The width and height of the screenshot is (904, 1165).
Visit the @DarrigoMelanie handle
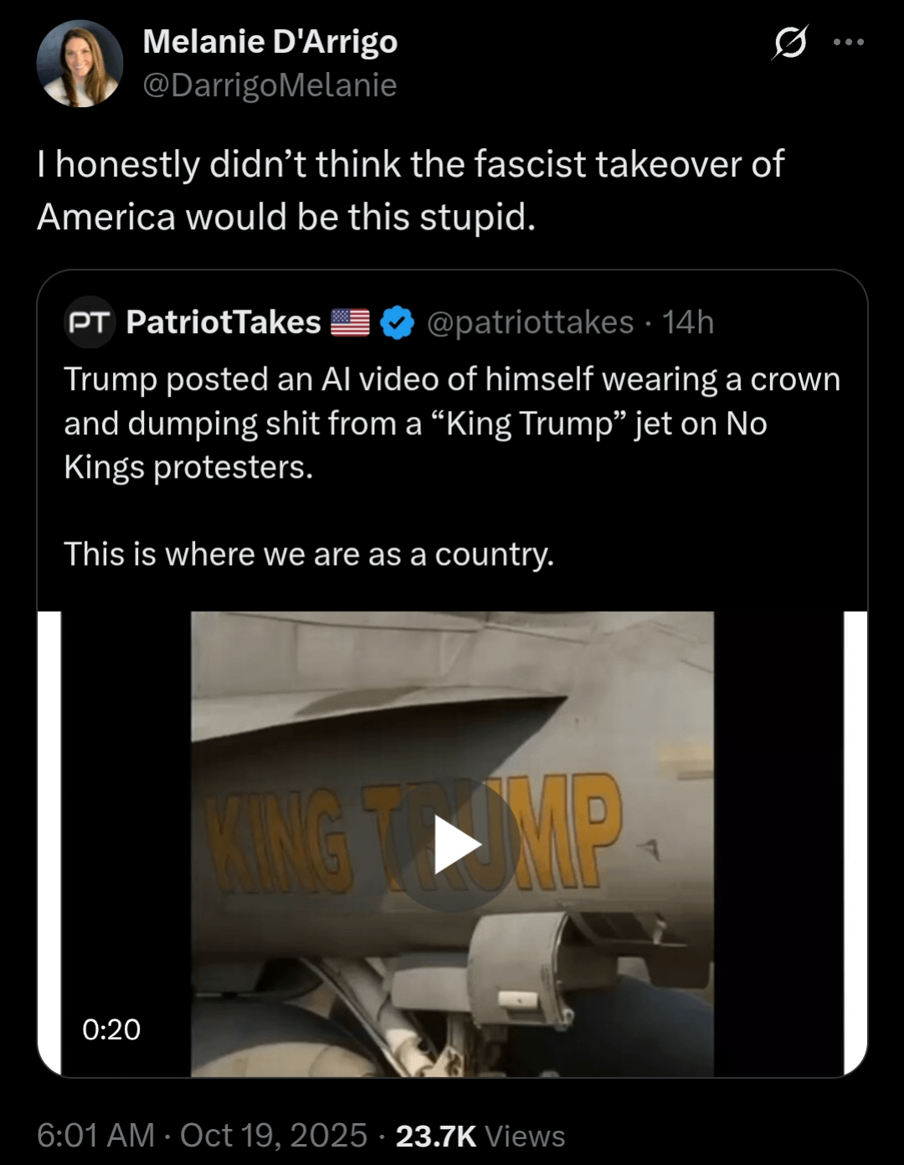coord(270,85)
